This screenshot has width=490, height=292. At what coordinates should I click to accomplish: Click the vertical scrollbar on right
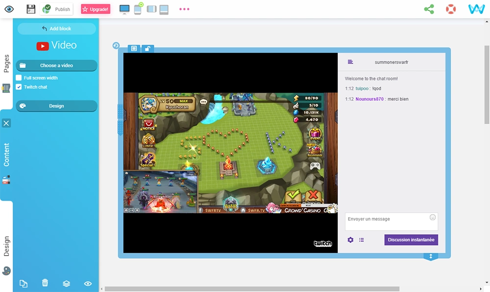coord(487,85)
